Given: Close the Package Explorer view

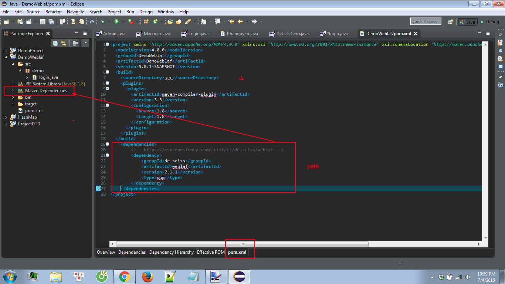Looking at the screenshot, I should pyautogui.click(x=48, y=34).
